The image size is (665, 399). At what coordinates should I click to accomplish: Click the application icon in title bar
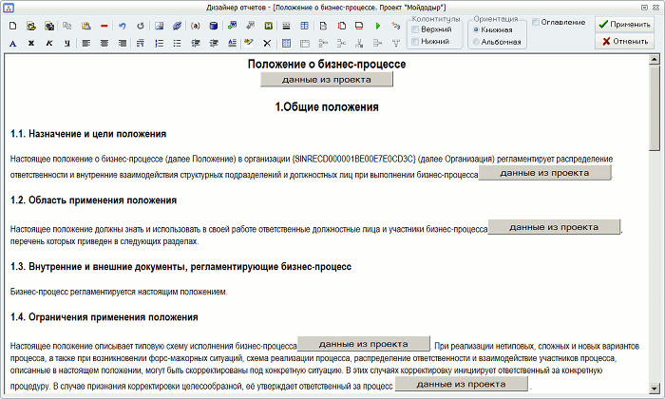tap(9, 8)
